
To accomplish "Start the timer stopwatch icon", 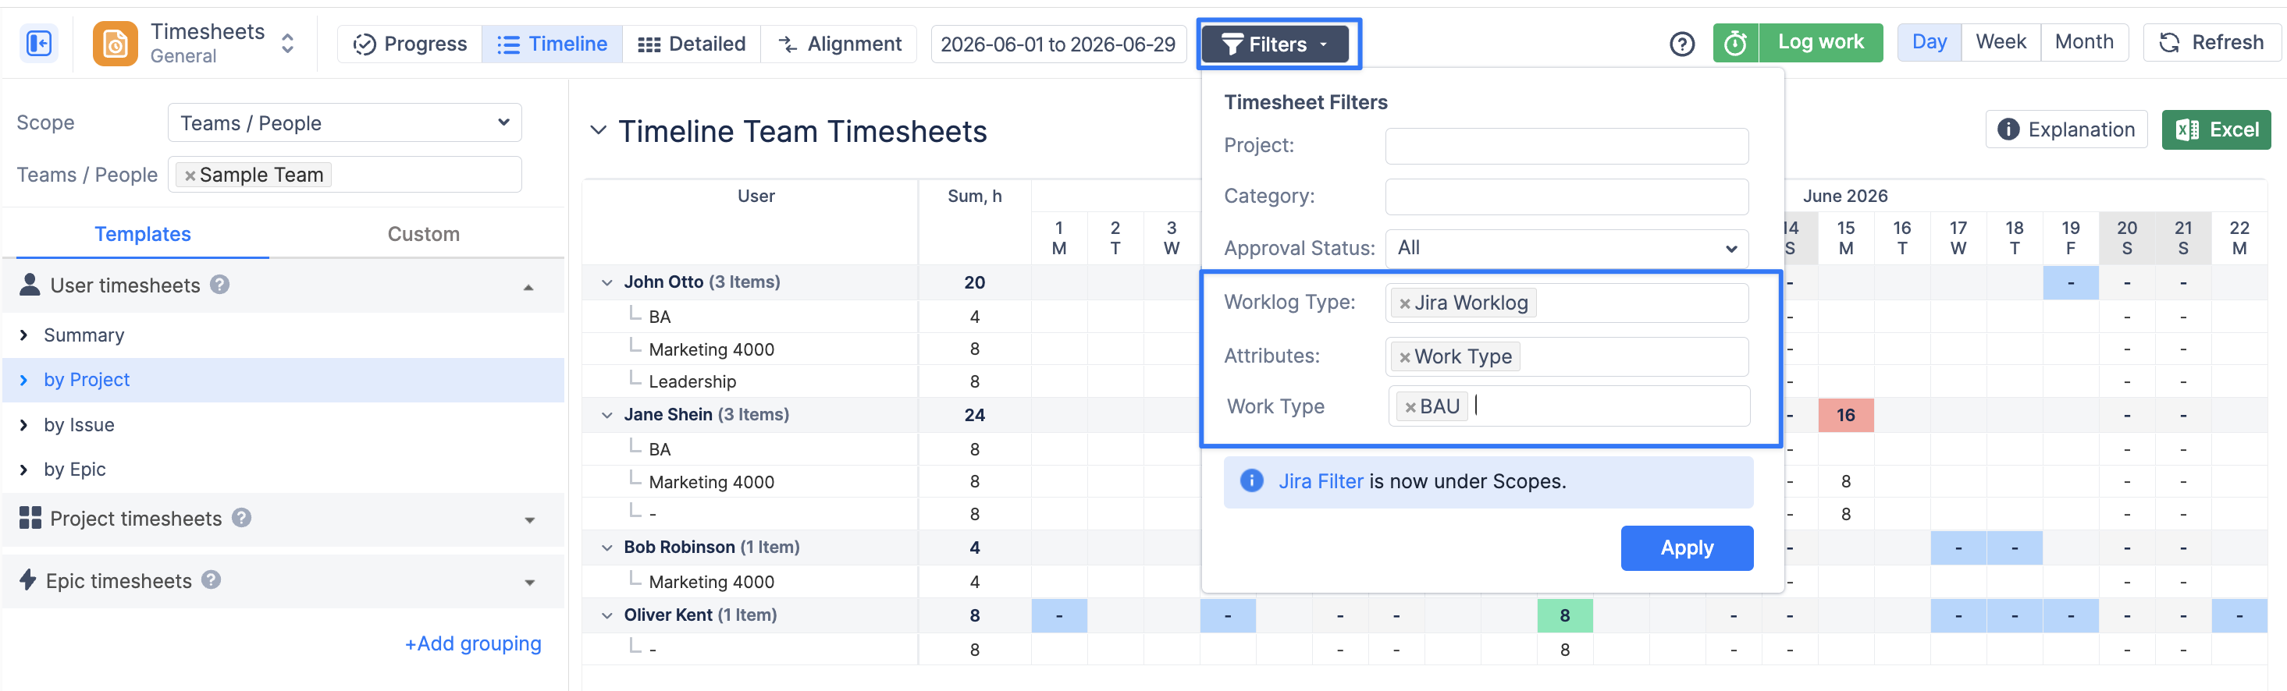I will [x=1736, y=43].
